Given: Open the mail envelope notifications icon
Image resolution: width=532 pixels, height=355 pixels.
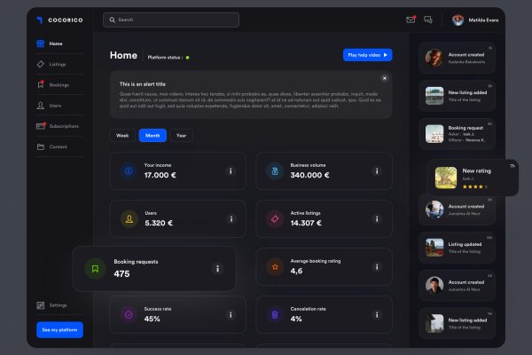Looking at the screenshot, I should click(411, 20).
